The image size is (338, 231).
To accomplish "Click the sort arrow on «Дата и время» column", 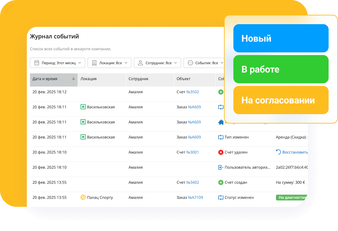I will click(73, 79).
